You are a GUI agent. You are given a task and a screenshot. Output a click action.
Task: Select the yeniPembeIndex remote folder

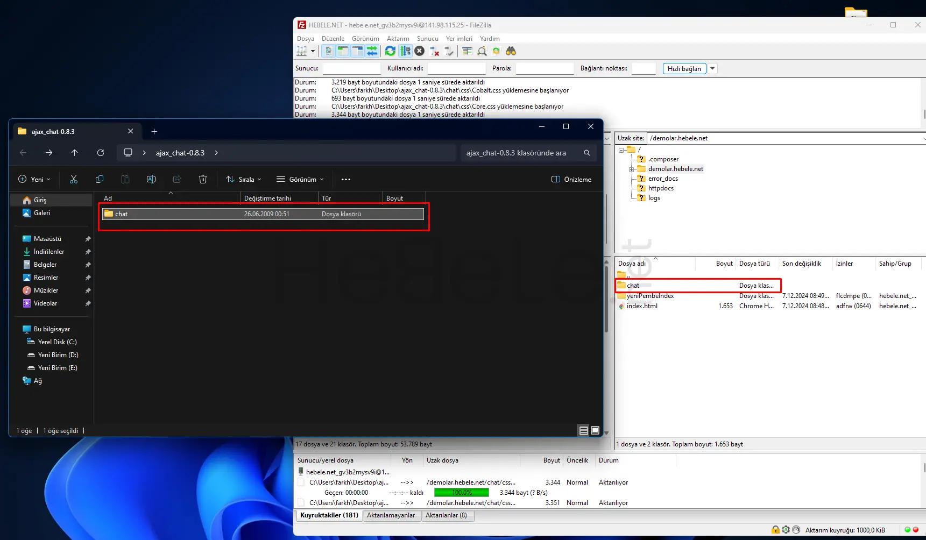pos(650,296)
